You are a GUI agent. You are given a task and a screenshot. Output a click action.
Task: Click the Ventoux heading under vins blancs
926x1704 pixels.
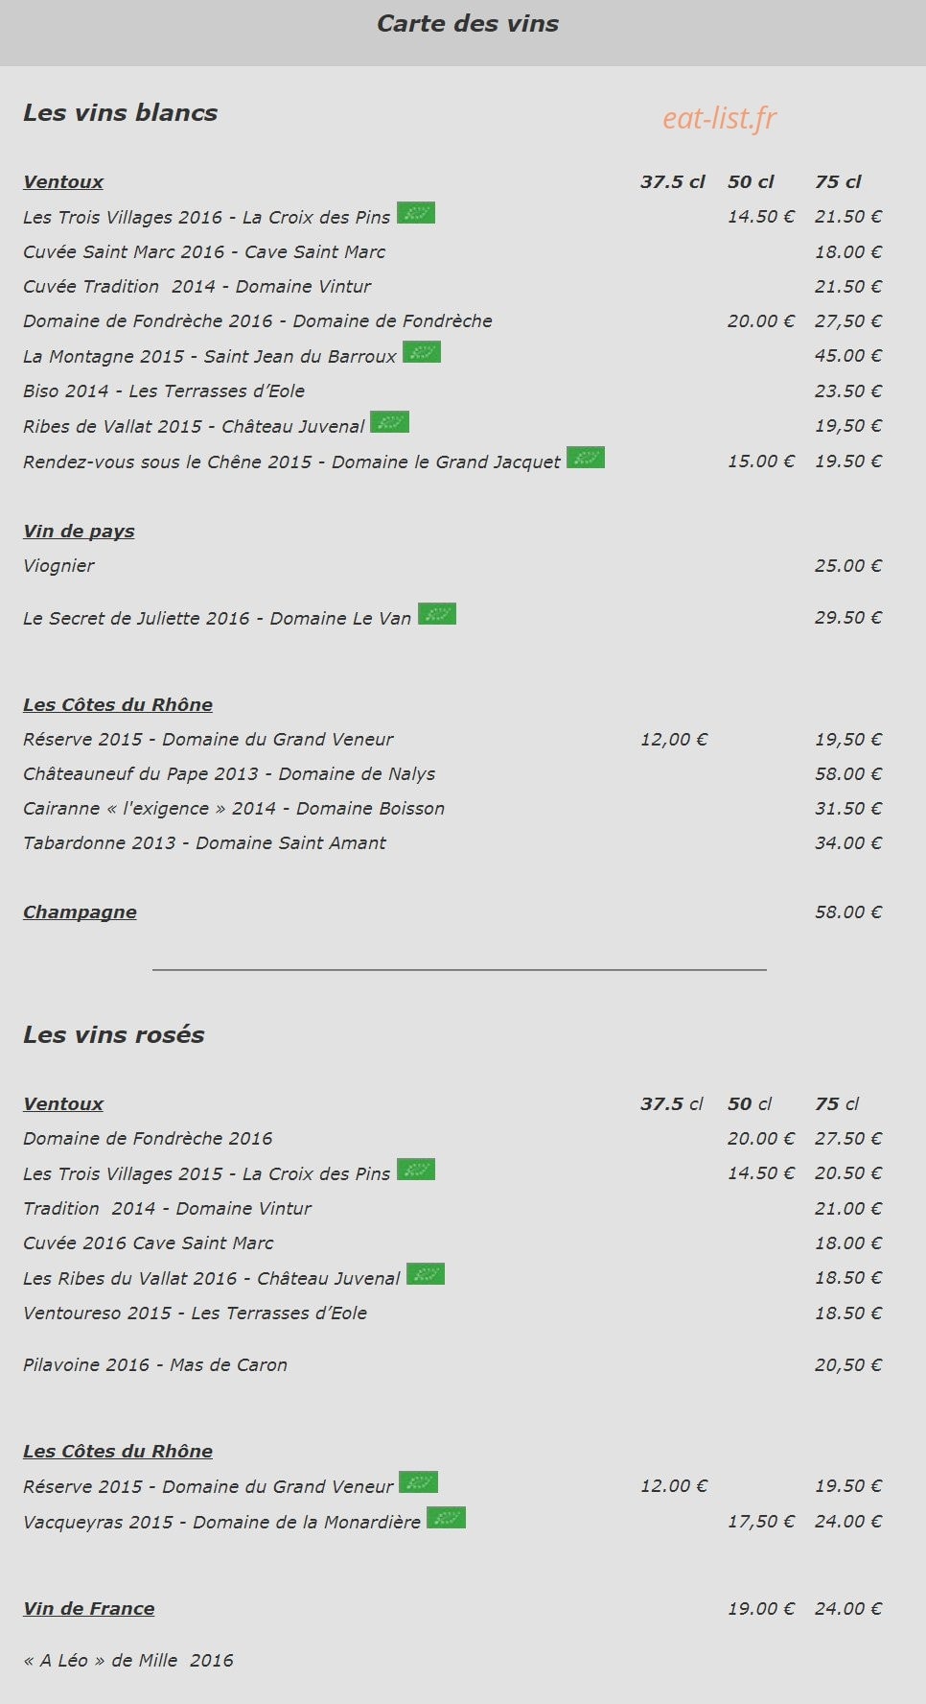(63, 182)
